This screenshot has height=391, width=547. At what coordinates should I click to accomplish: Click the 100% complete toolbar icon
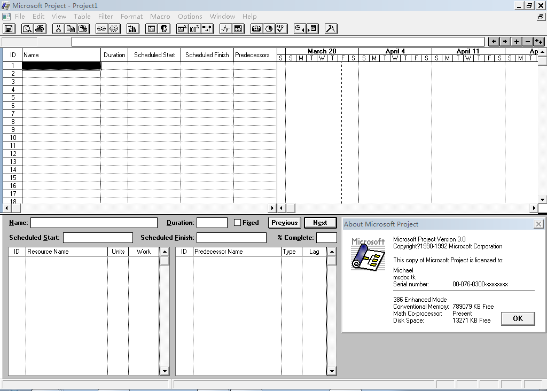[193, 28]
